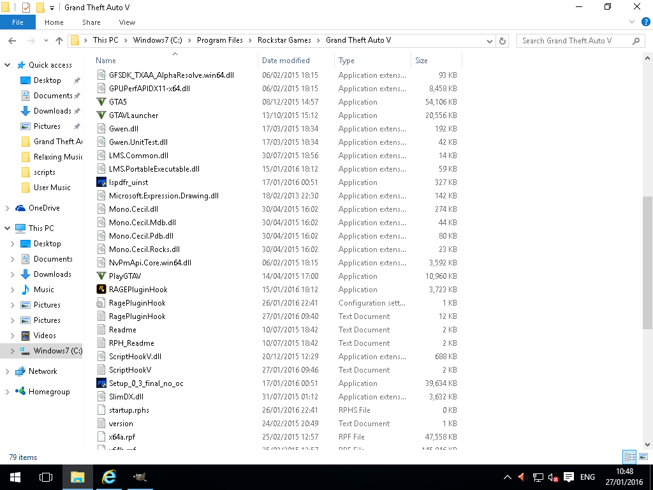Open the File menu tab
The width and height of the screenshot is (653, 490).
18,22
